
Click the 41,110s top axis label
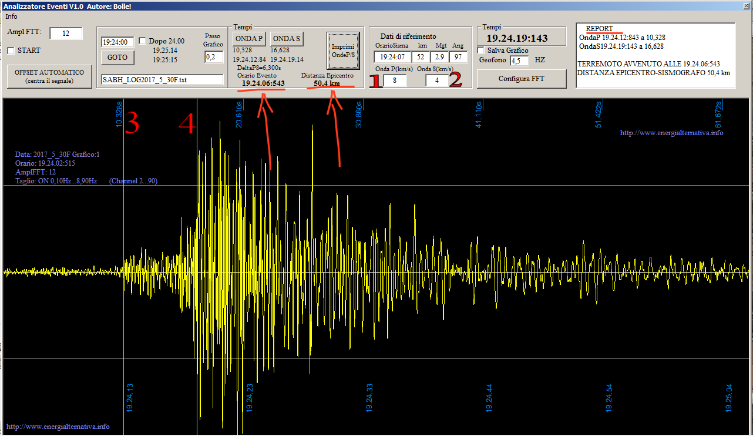(479, 114)
